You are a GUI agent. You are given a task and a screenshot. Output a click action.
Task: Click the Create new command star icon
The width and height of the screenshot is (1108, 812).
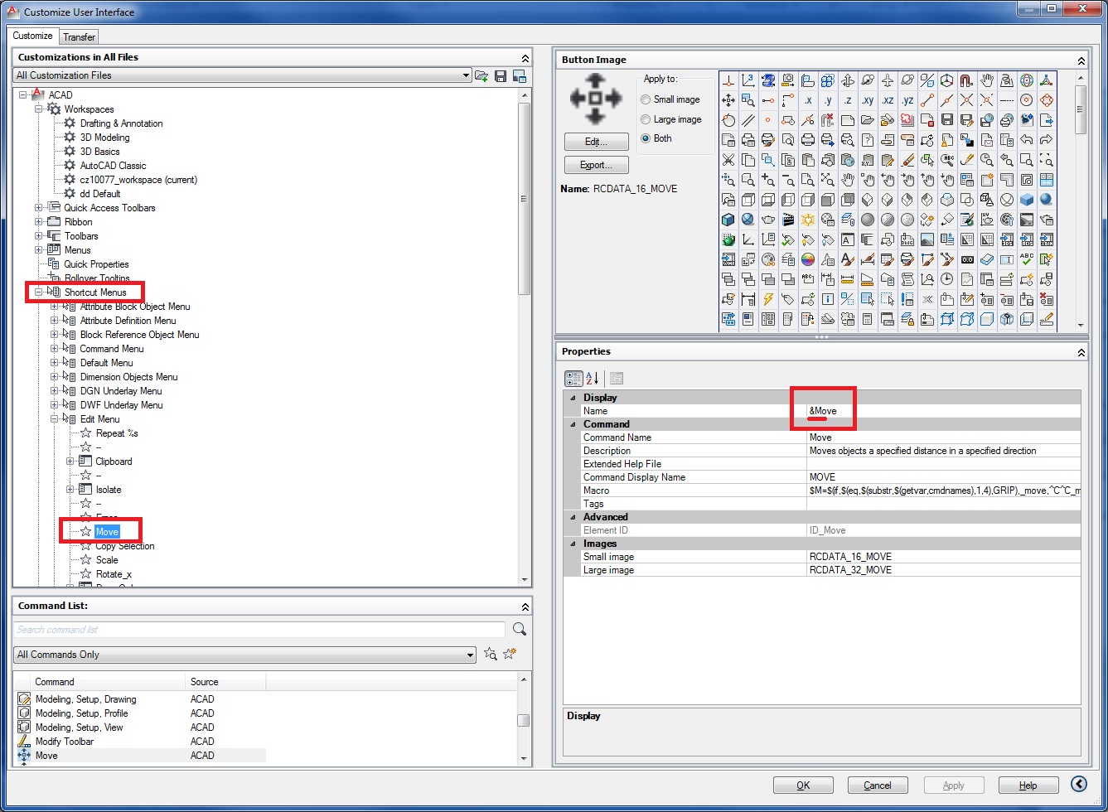(511, 655)
